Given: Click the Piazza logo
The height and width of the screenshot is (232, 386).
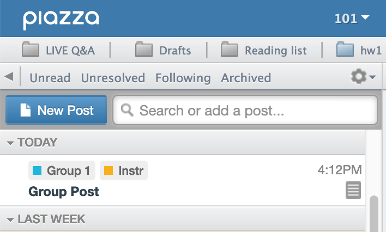Looking at the screenshot, I should 61,20.
